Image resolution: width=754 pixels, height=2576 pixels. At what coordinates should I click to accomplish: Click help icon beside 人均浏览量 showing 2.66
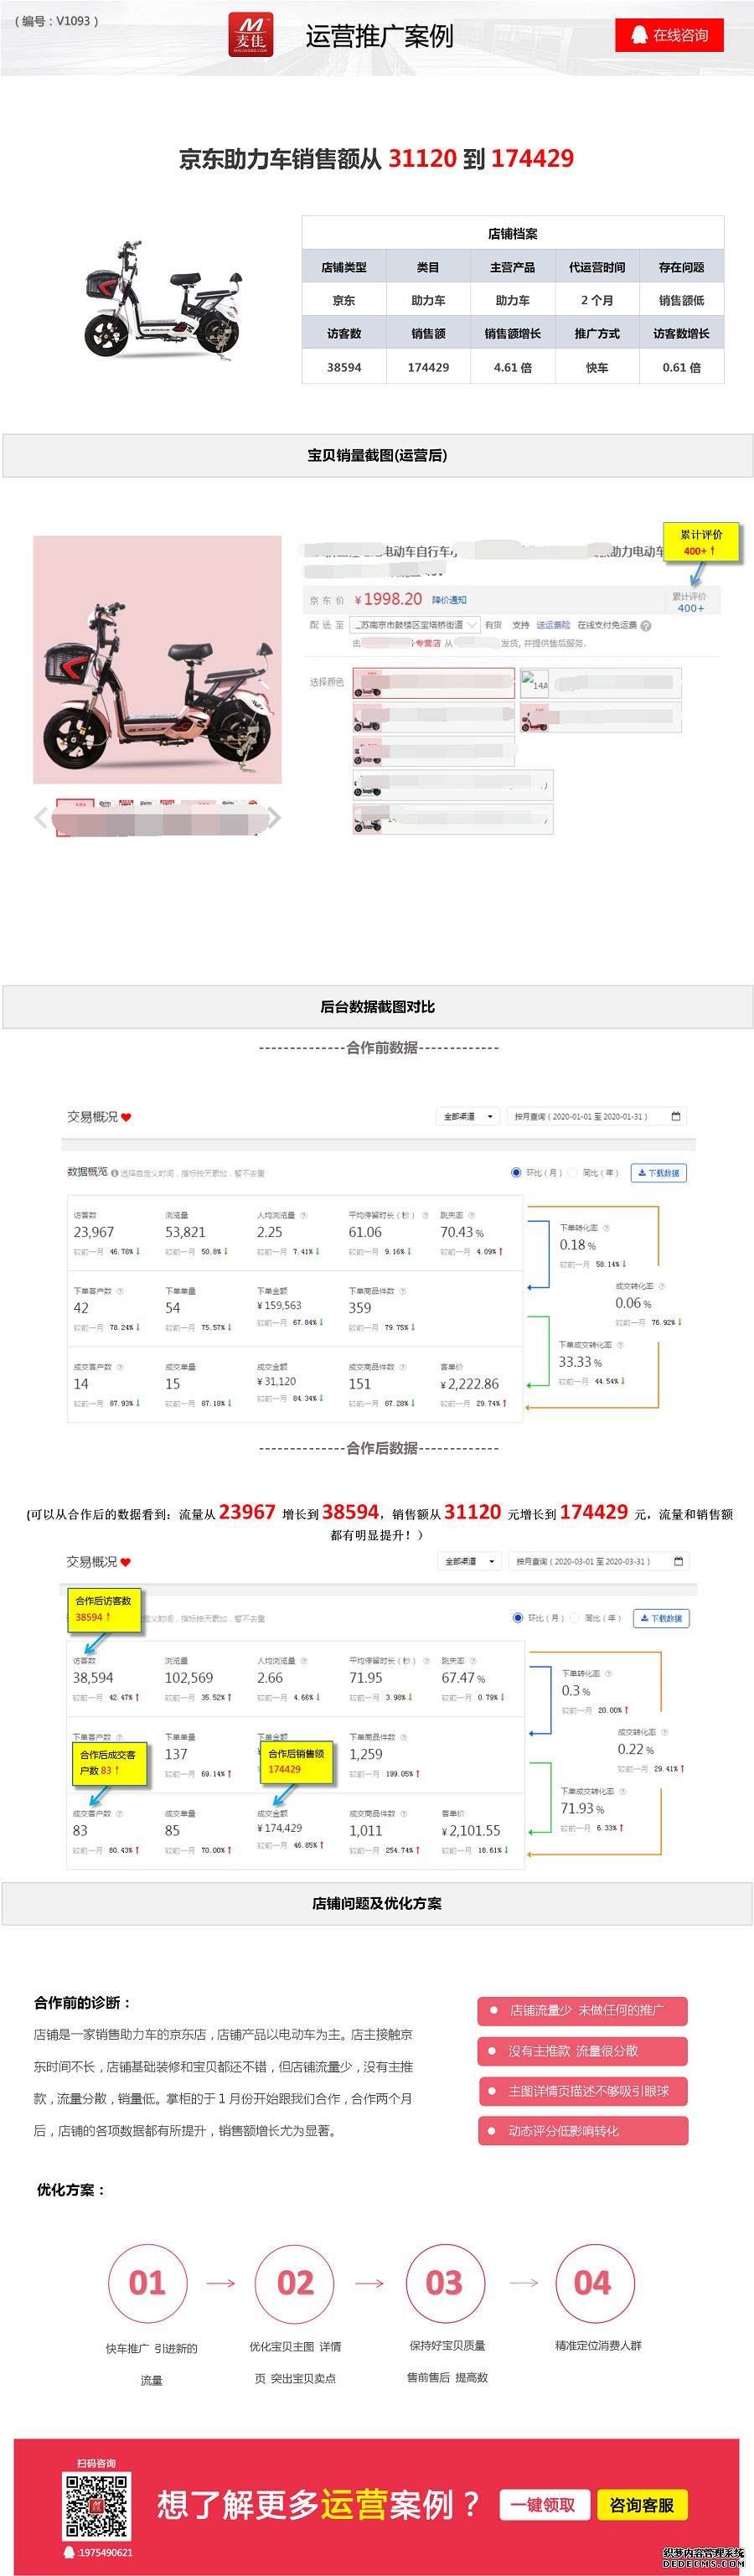304,1661
